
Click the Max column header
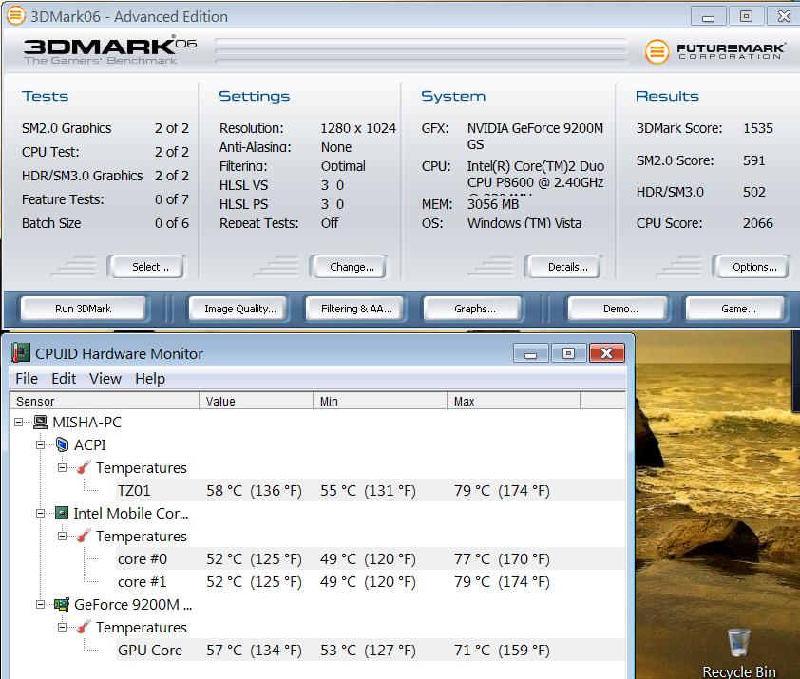point(514,401)
